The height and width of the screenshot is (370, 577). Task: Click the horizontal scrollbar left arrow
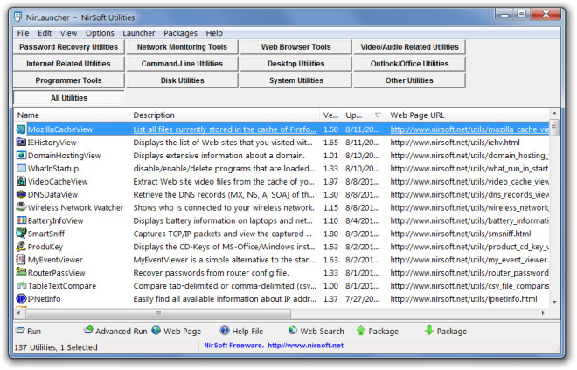[x=19, y=313]
